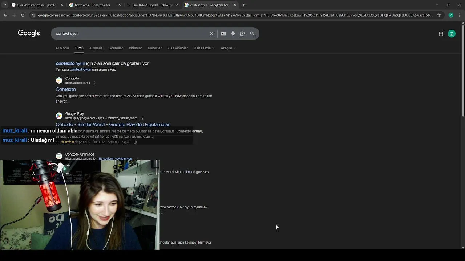This screenshot has height=261, width=465.
Task: Select the Tümü results tab
Action: (79, 48)
